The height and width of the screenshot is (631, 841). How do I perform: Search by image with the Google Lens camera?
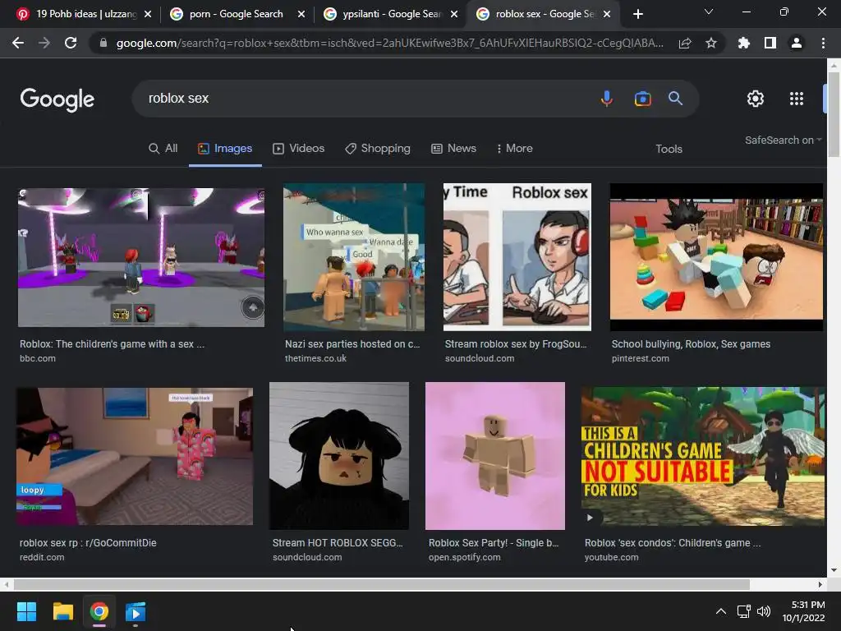coord(642,99)
